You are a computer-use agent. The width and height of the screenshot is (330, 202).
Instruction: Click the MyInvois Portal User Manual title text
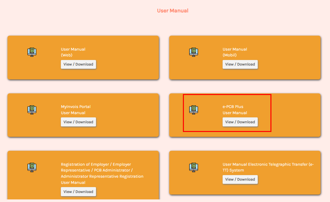pyautogui.click(x=76, y=110)
